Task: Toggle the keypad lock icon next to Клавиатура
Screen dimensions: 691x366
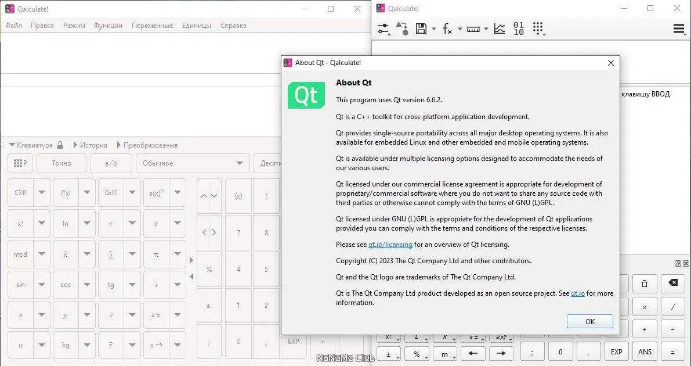Action: tap(60, 145)
